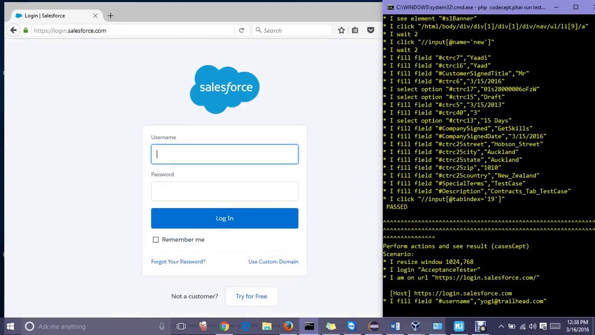Click the Log In button
The width and height of the screenshot is (595, 335).
(x=225, y=218)
